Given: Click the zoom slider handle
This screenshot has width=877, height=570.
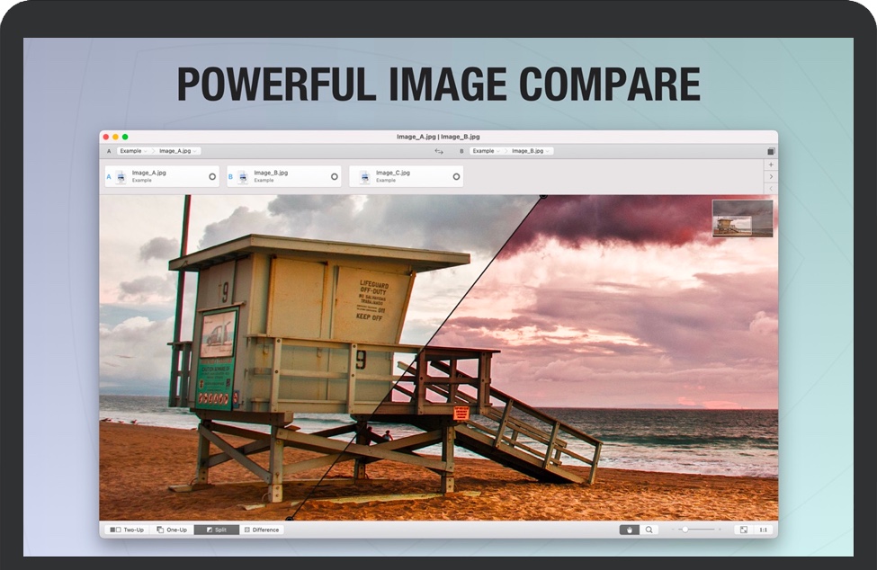Looking at the screenshot, I should click(685, 530).
